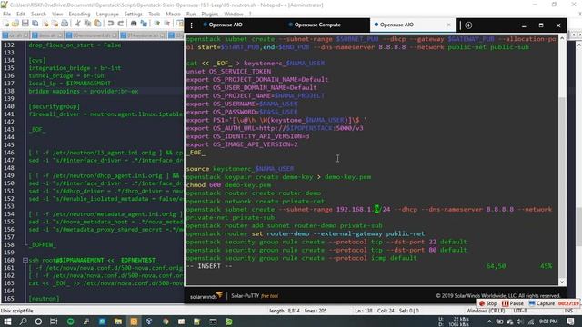Click the 9:02 PM clock on taskbar
This screenshot has width=582, height=327.
point(548,322)
